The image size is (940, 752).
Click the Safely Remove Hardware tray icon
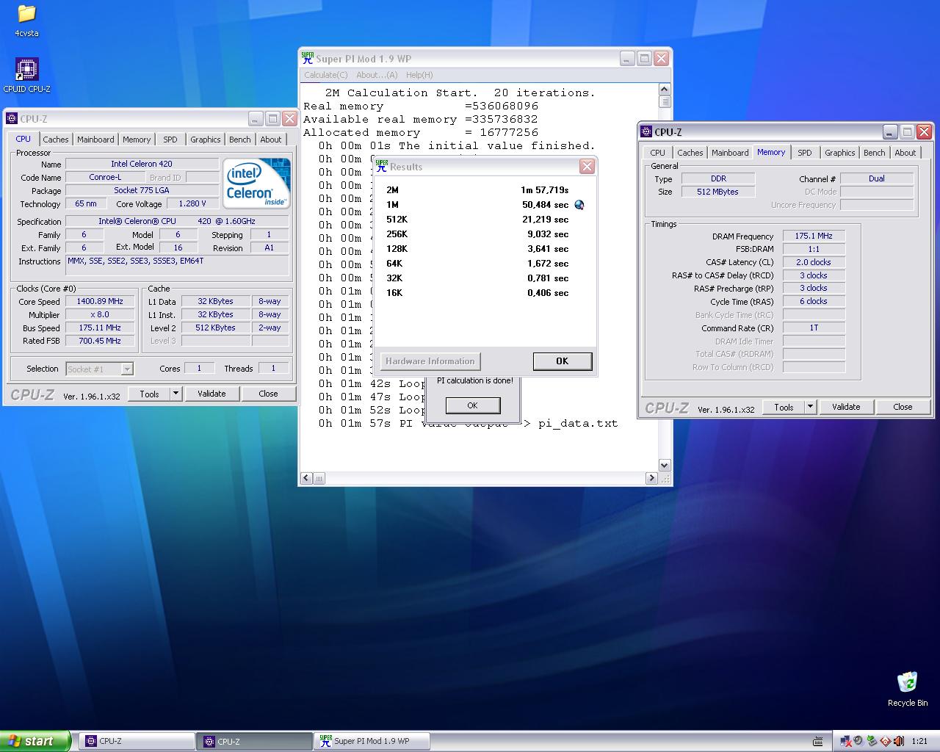tap(872, 741)
